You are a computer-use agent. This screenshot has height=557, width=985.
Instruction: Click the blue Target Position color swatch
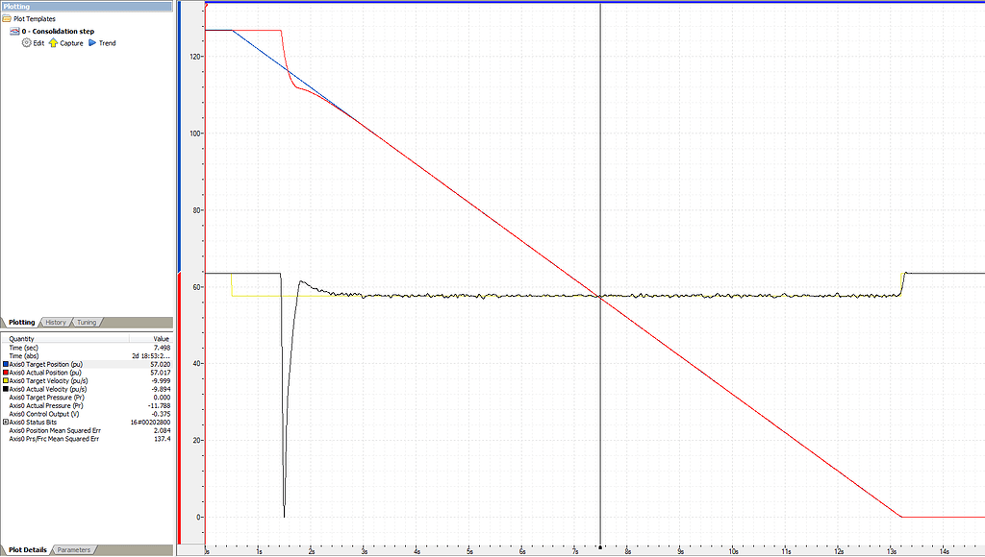[6, 365]
